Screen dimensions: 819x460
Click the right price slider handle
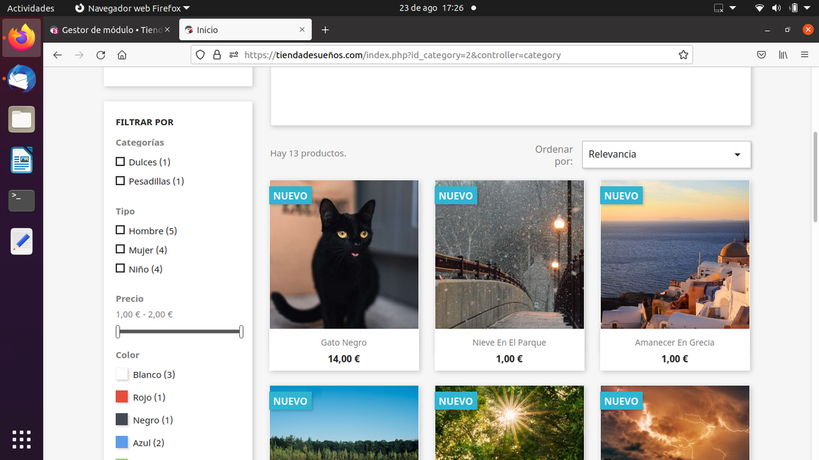(x=241, y=332)
